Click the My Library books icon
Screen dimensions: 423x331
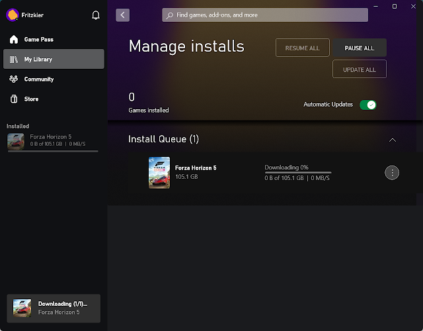(14, 59)
